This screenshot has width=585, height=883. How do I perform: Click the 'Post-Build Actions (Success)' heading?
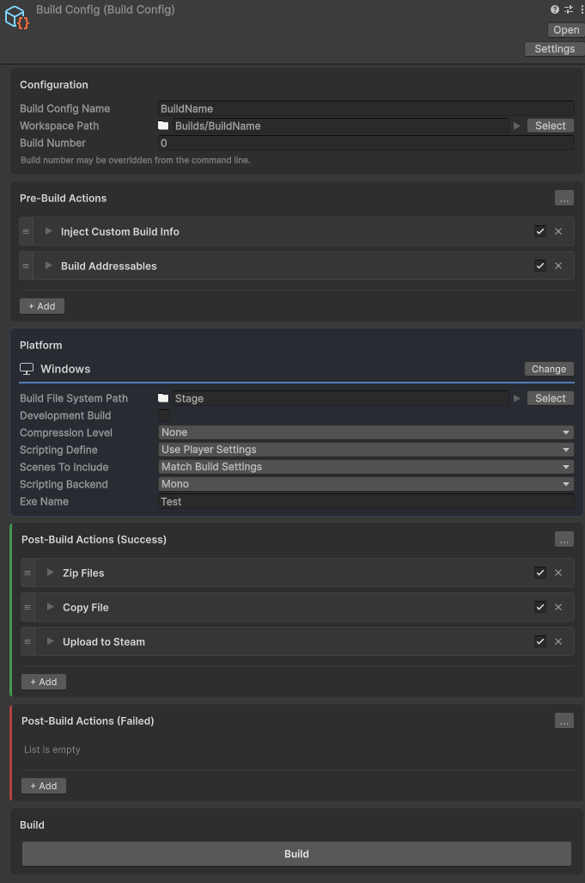pos(94,539)
